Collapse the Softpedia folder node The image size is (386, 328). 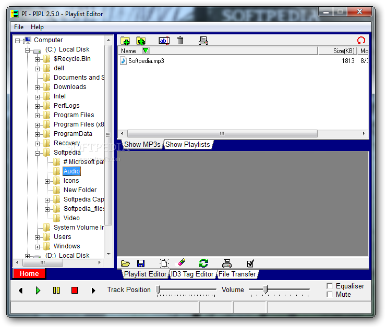37,153
